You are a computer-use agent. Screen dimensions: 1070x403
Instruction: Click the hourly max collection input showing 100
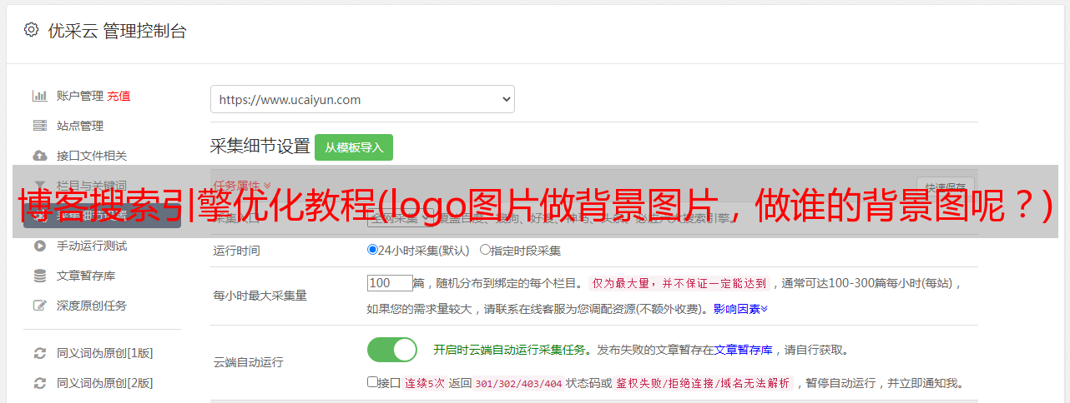390,283
